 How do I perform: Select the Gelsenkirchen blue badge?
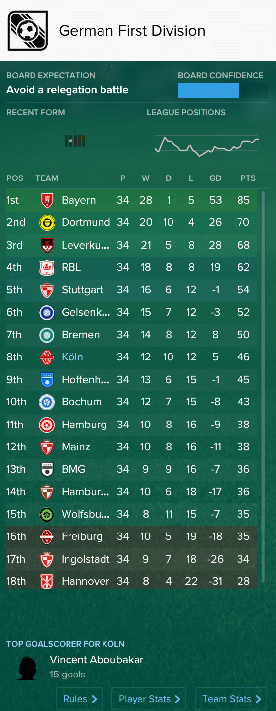[x=47, y=313]
